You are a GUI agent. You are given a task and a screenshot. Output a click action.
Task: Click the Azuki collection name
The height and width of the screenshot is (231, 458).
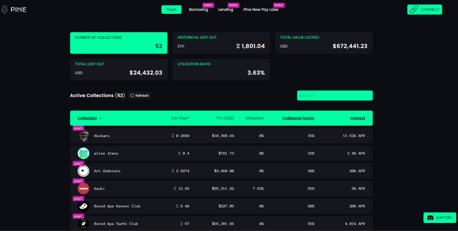[99, 189]
